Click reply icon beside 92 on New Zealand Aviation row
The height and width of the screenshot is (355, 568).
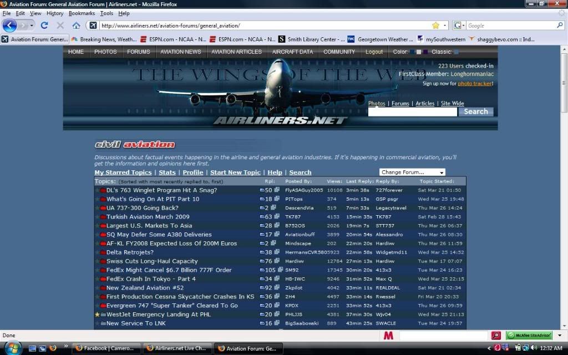click(262, 288)
